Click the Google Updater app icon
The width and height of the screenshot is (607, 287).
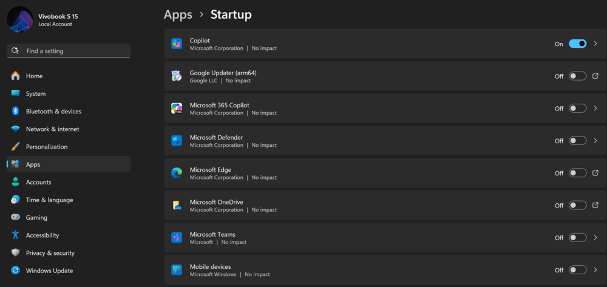point(177,76)
